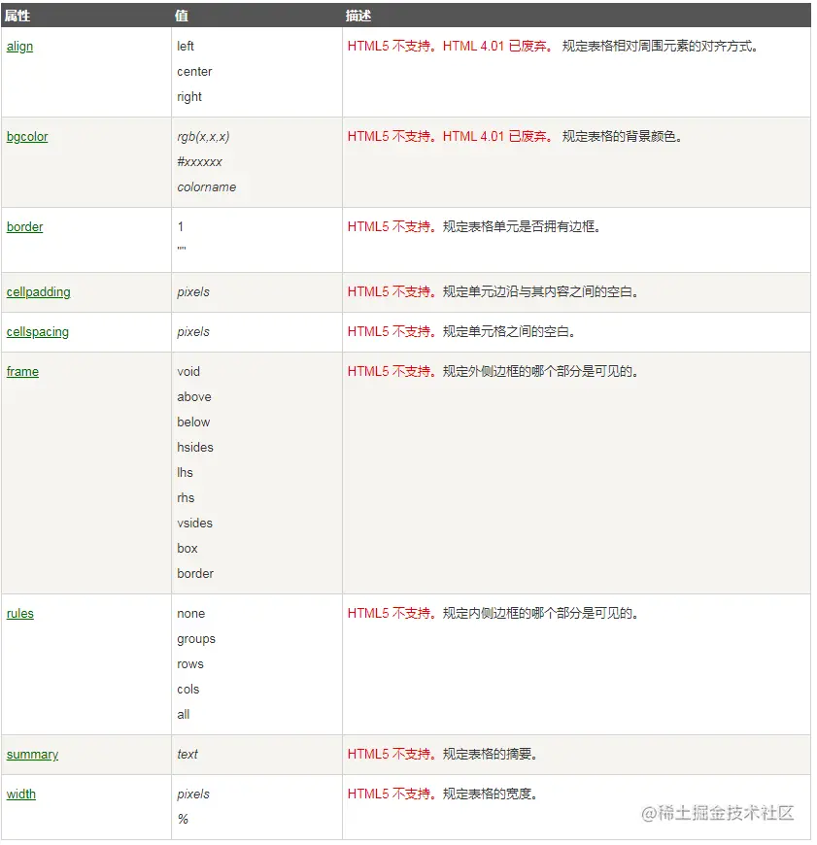Open the summary attribute link
This screenshot has width=817, height=845.
(x=32, y=755)
